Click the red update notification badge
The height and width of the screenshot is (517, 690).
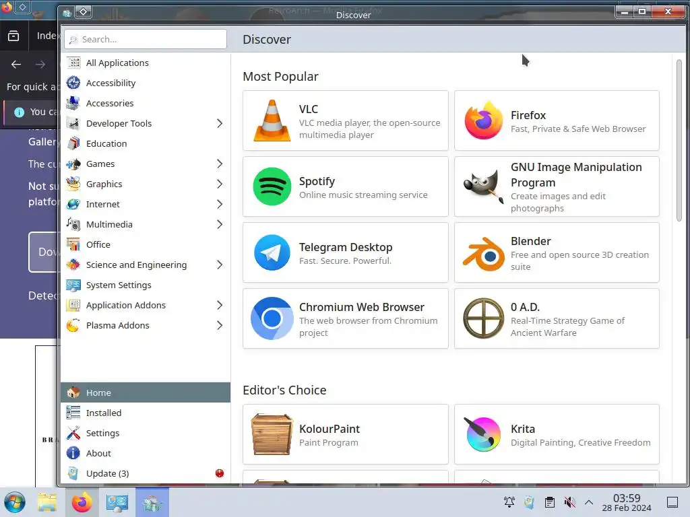[220, 473]
